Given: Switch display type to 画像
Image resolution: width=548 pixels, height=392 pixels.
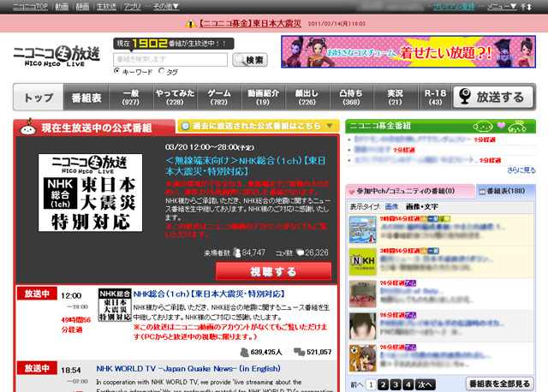Looking at the screenshot, I should click(391, 206).
